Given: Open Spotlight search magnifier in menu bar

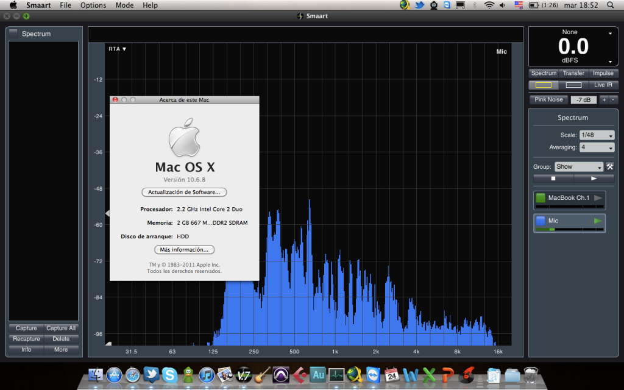Looking at the screenshot, I should click(610, 5).
